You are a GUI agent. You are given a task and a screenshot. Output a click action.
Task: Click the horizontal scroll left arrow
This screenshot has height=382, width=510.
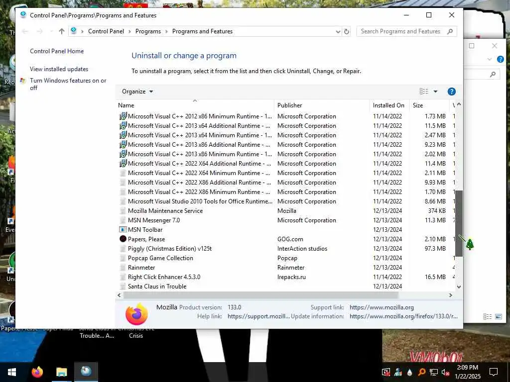tap(119, 295)
